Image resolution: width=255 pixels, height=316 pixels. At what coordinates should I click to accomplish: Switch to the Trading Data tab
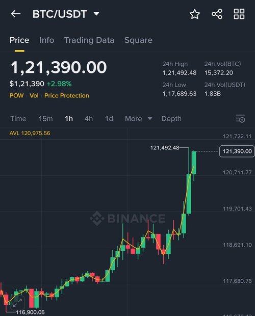coord(89,40)
